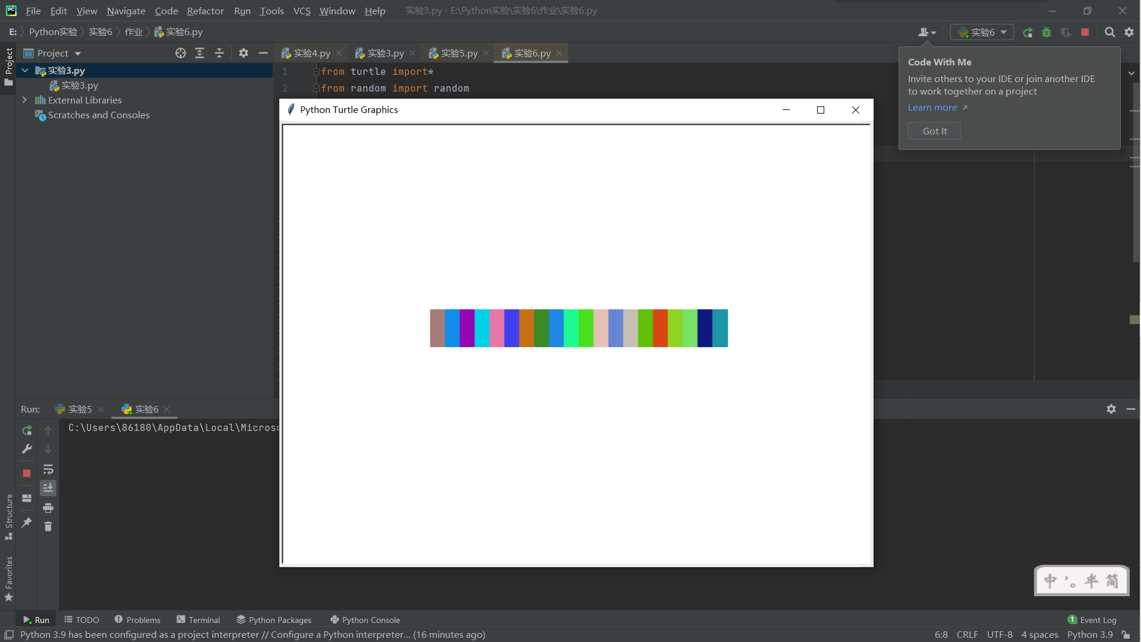Click the Rerun icon in the Run panel
Screen dimensions: 1141x642
coord(27,430)
